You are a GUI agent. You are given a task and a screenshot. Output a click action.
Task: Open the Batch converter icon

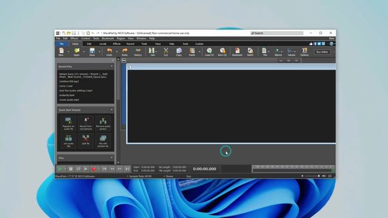pos(250,51)
